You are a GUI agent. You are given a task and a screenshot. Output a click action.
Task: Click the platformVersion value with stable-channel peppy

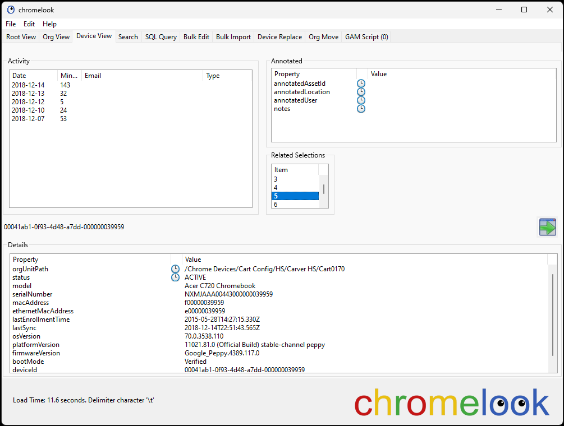tap(255, 345)
